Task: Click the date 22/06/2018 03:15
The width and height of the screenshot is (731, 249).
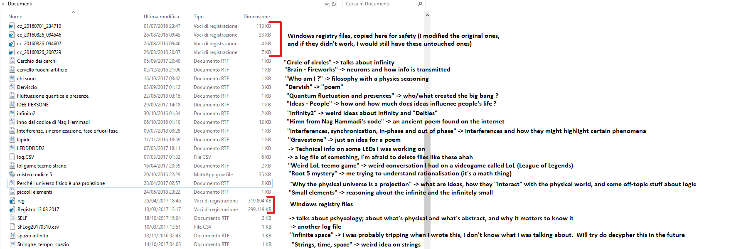Action: [x=162, y=96]
